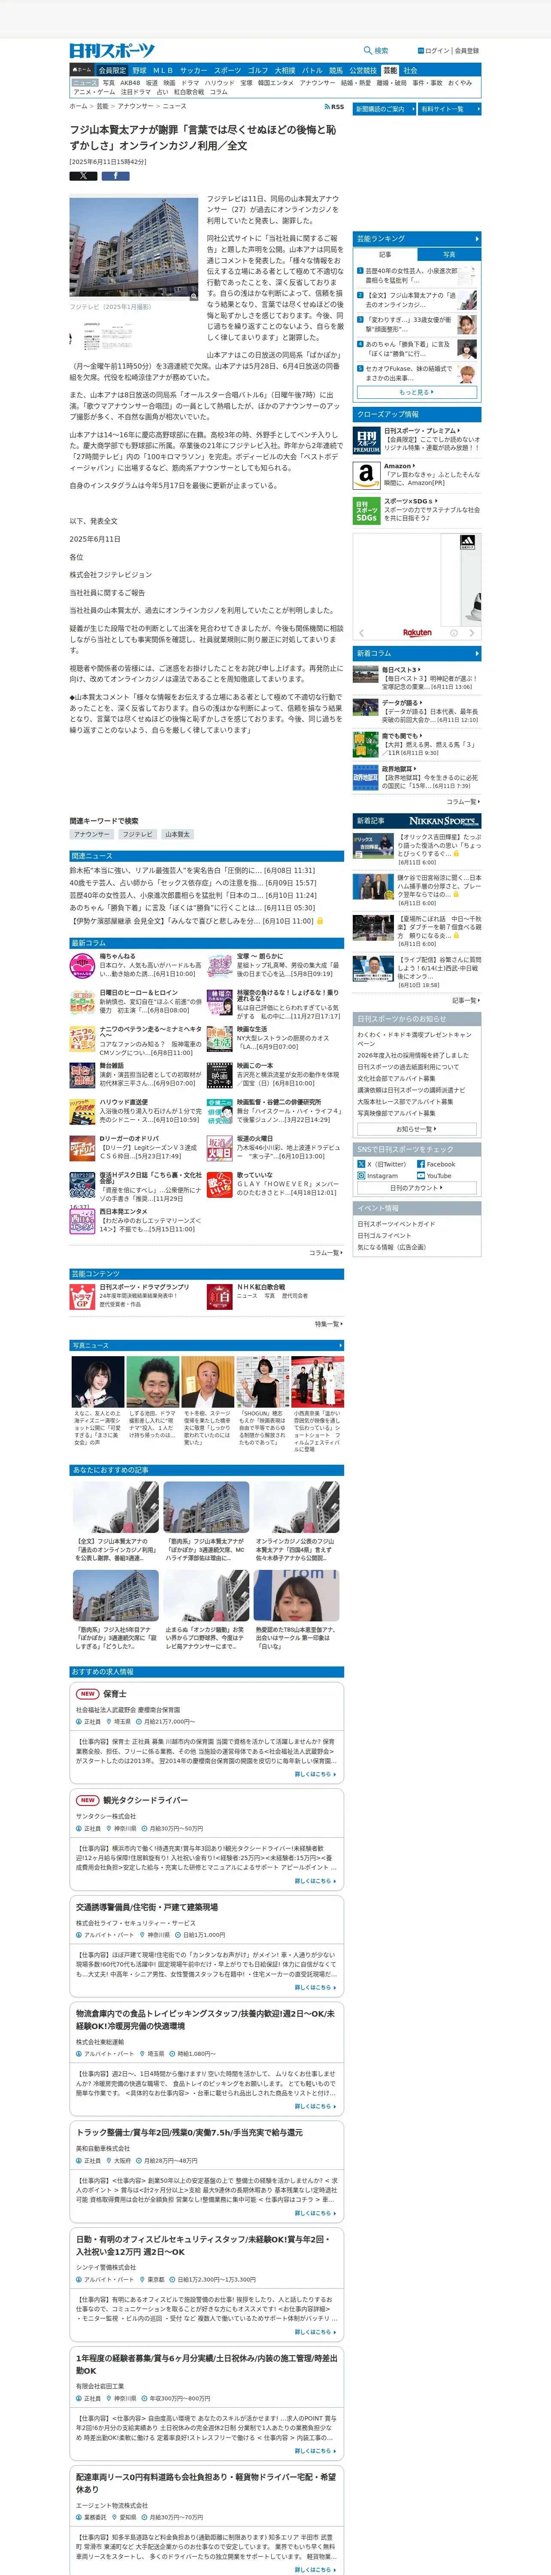
Task: Open the 日刊スポーツイベントガイド link
Action: pos(396,1224)
